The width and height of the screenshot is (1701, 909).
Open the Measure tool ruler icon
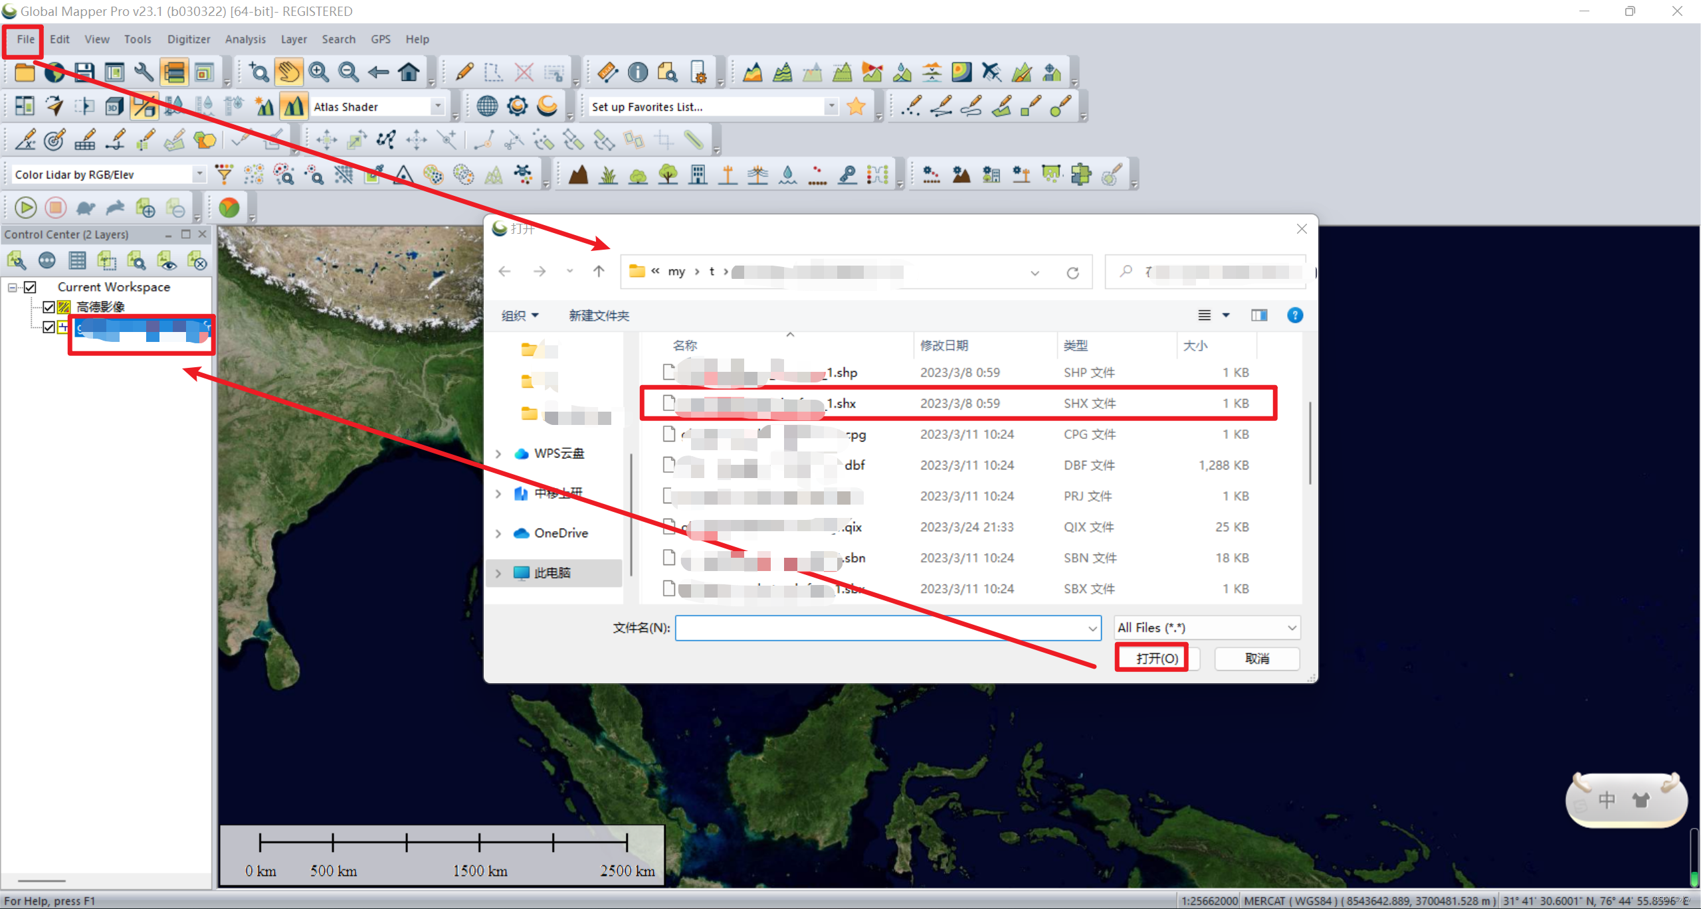tap(607, 72)
